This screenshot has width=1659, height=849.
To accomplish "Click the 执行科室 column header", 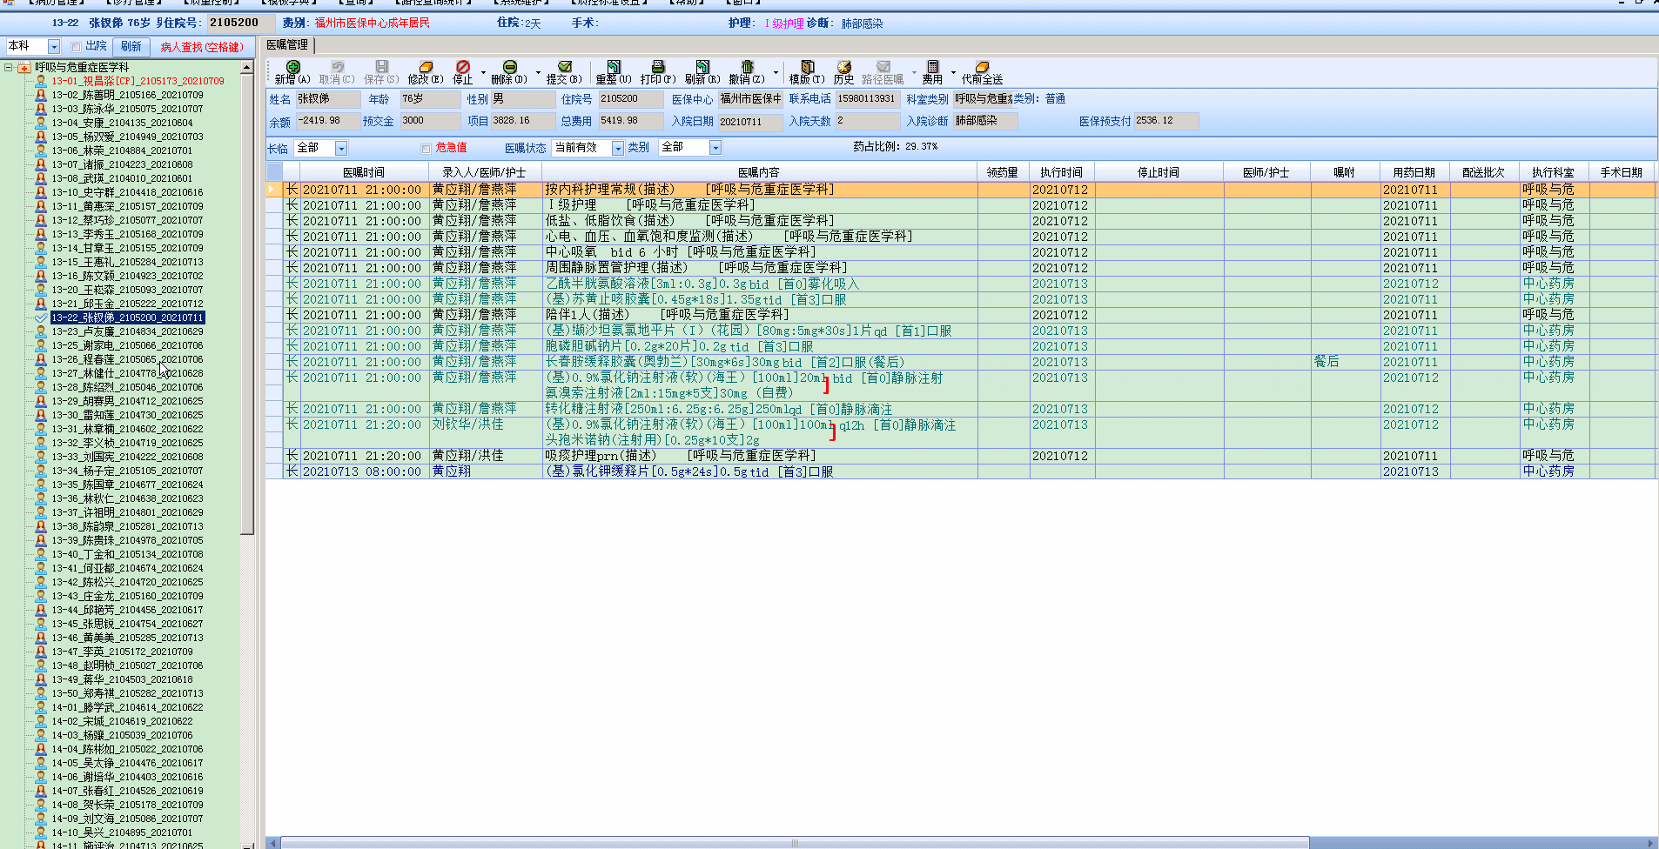I will tap(1553, 172).
